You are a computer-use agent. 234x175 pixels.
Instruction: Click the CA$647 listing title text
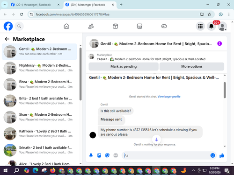[x=151, y=59]
